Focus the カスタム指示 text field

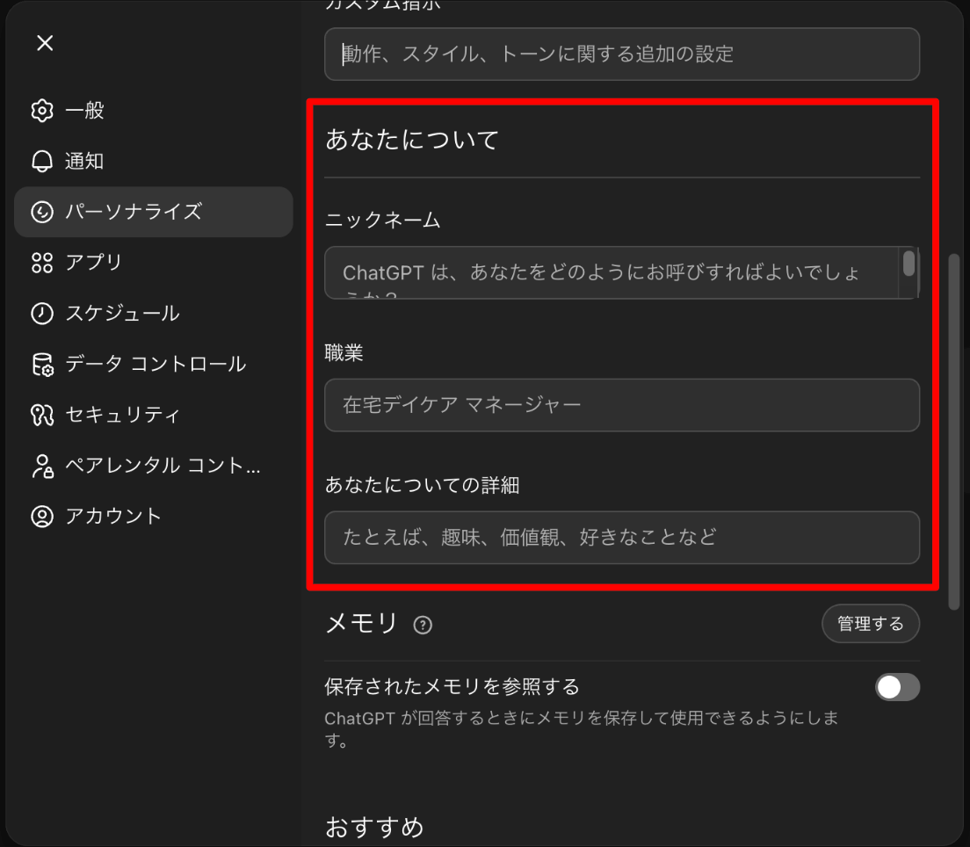621,54
